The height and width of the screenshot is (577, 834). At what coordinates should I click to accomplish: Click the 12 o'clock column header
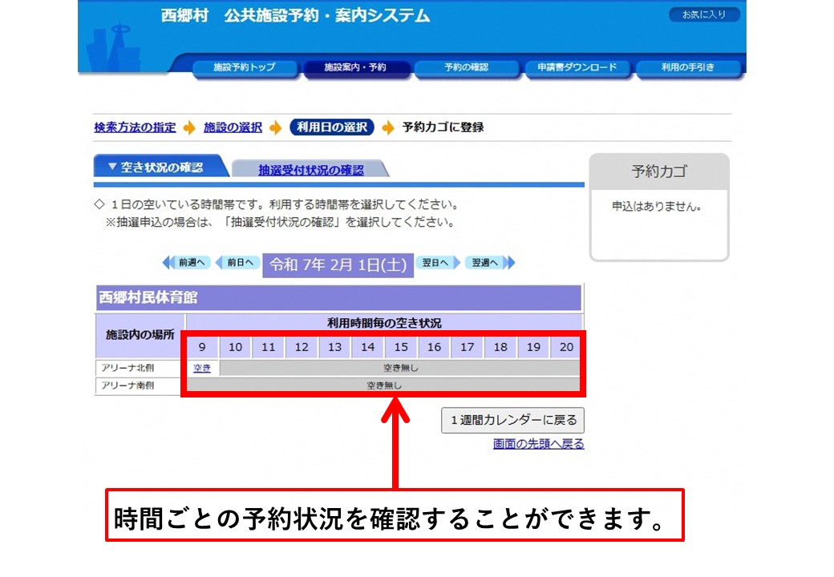tap(302, 347)
